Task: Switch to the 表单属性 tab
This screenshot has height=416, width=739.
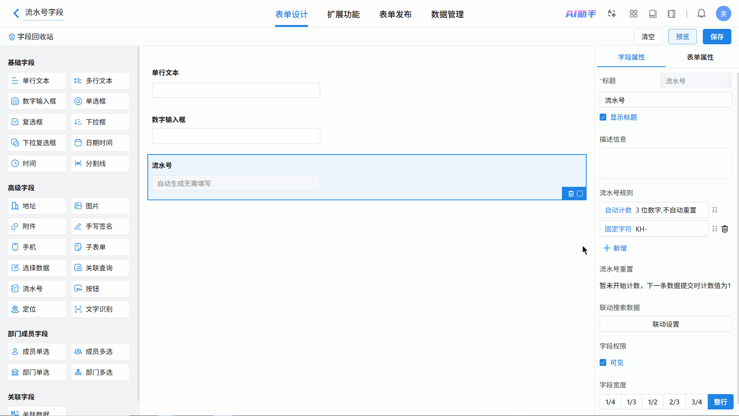Action: point(700,57)
